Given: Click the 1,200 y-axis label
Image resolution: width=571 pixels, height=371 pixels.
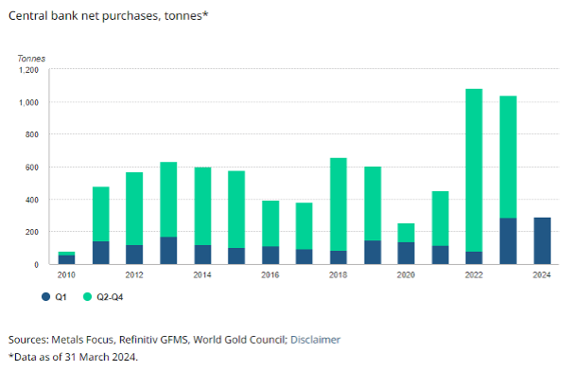Looking at the screenshot, I should click(x=28, y=70).
